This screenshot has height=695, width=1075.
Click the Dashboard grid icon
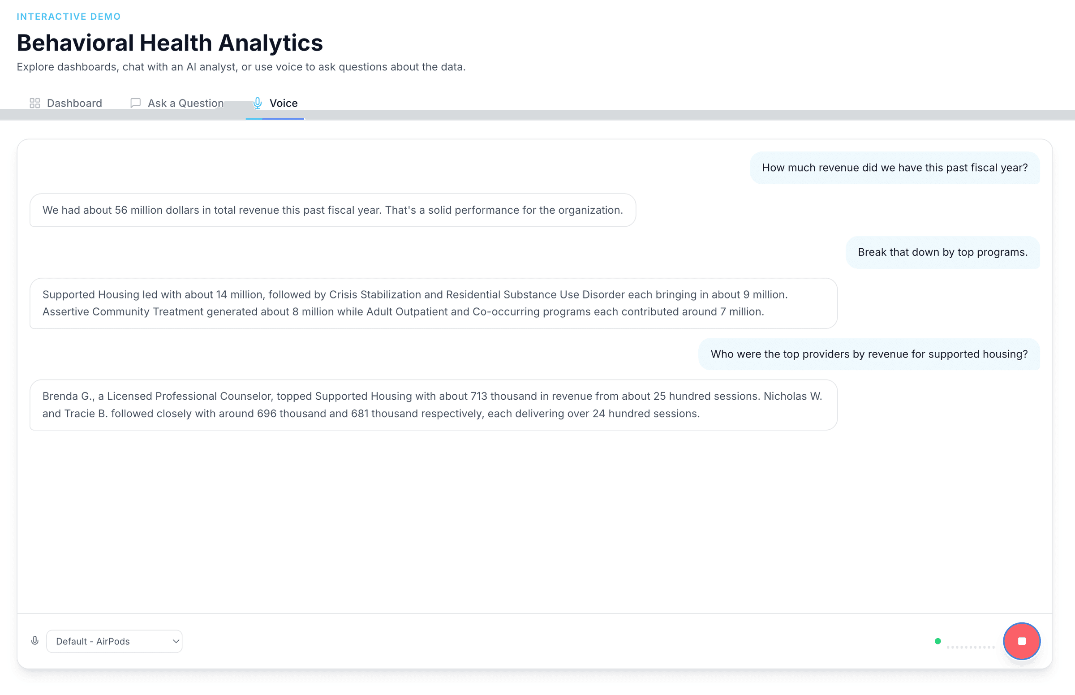coord(35,104)
